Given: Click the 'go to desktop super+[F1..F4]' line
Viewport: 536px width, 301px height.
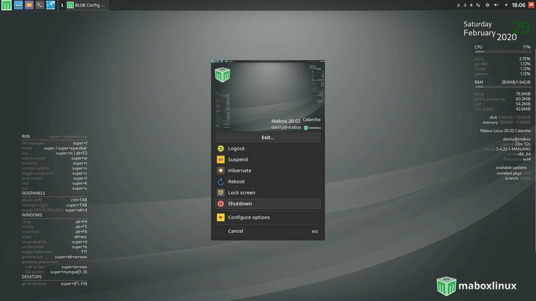Looking at the screenshot, I should coord(54,284).
